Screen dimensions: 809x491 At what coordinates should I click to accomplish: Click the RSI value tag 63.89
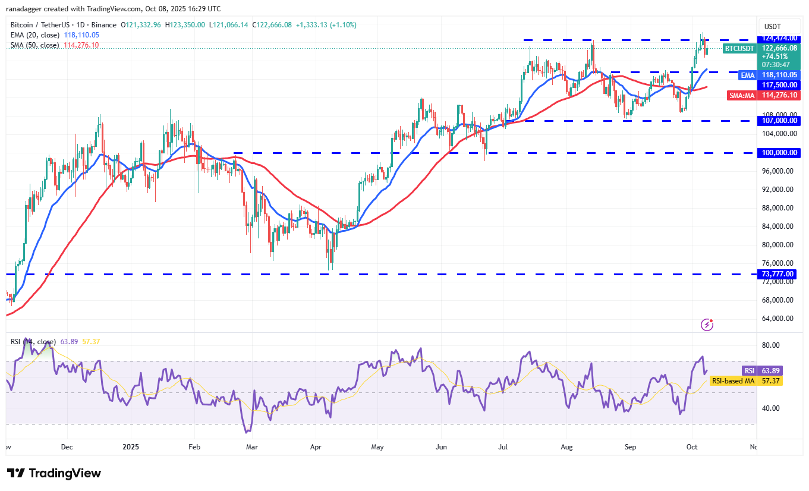[771, 370]
